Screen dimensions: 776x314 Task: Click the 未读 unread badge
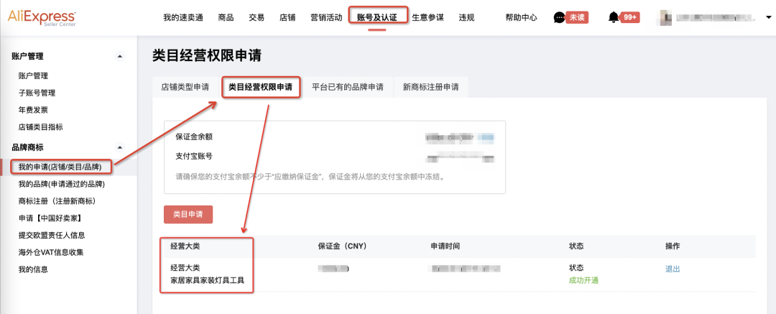click(577, 17)
